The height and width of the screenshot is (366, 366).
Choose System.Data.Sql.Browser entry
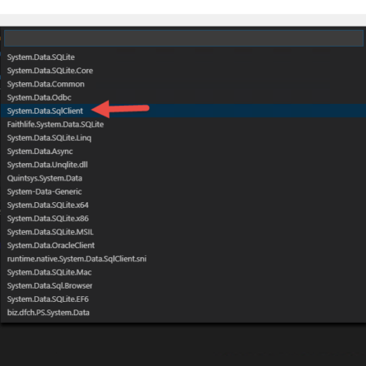pos(183,285)
